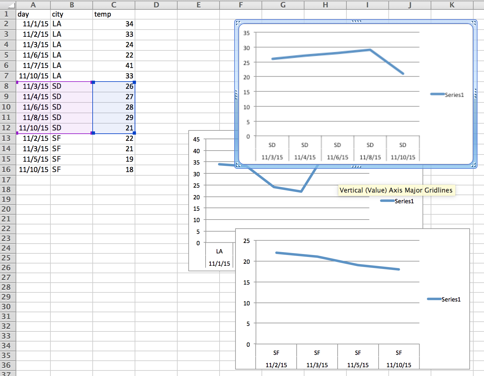The width and height of the screenshot is (484, 376).
Task: Click SD chart's bottom-right corner handle
Action: pyautogui.click(x=474, y=165)
